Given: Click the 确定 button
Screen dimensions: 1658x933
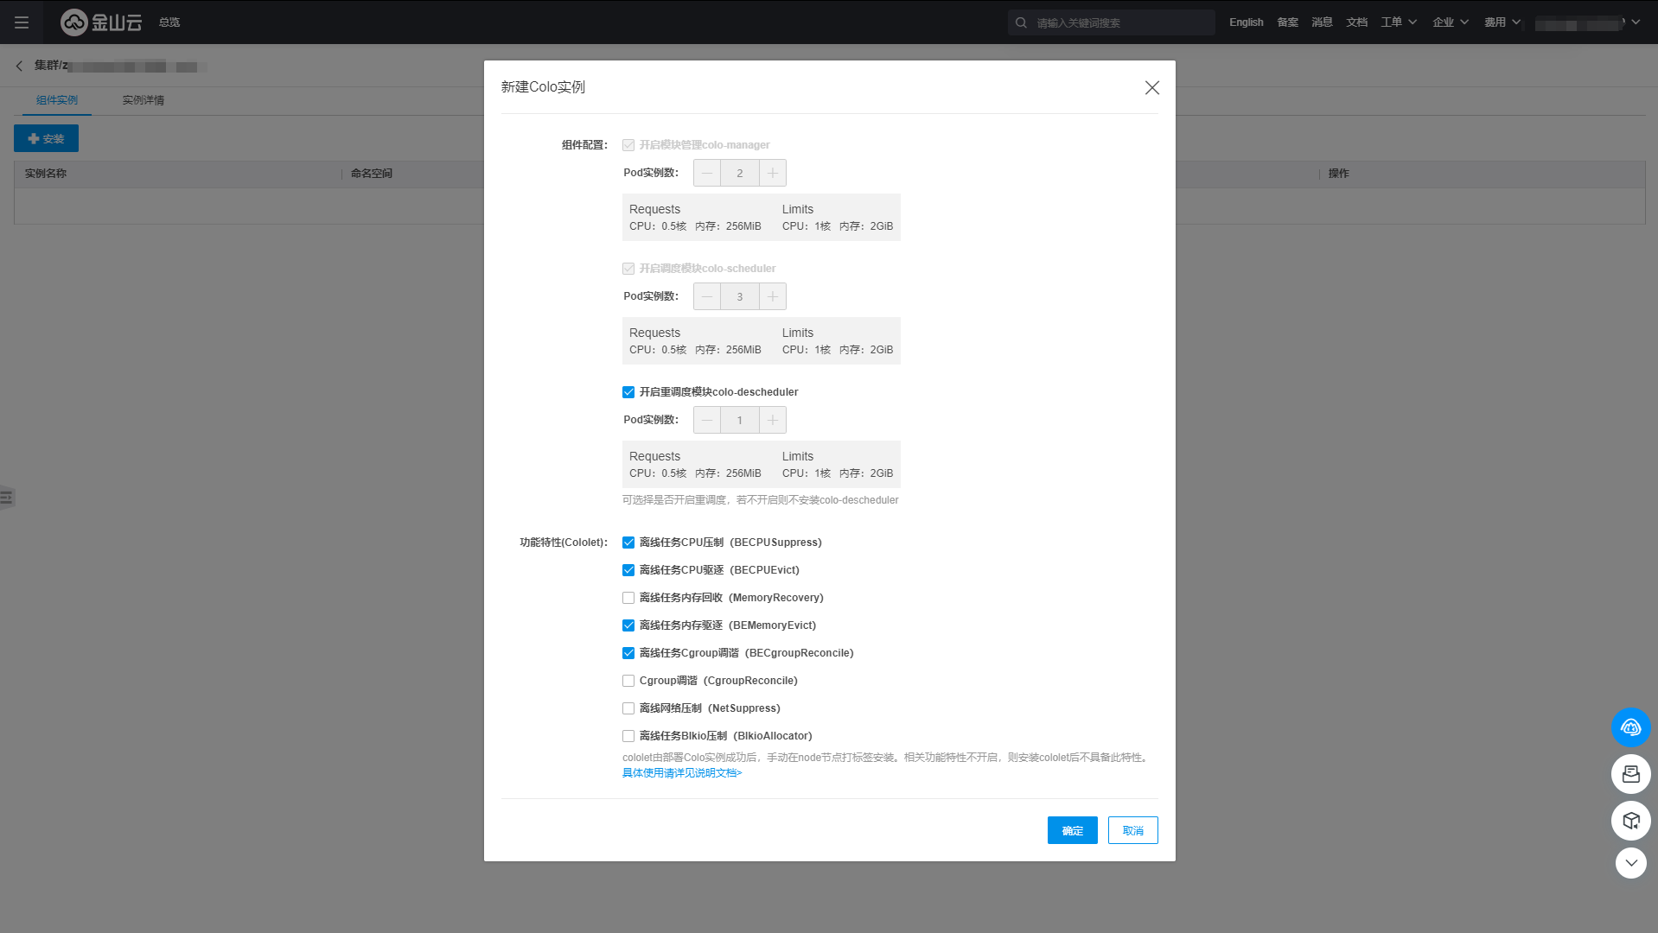Looking at the screenshot, I should (1072, 830).
